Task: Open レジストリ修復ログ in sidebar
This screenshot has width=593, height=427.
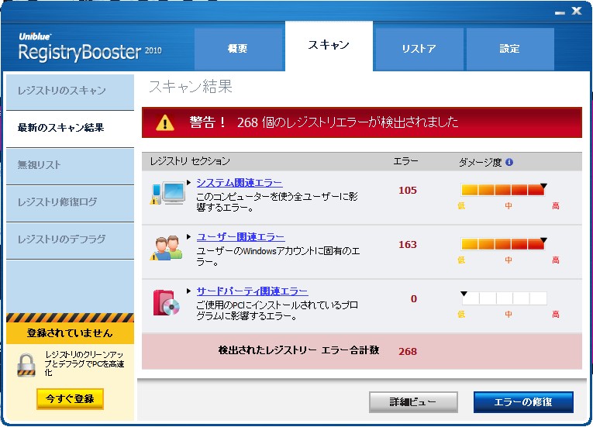Action: pyautogui.click(x=70, y=203)
